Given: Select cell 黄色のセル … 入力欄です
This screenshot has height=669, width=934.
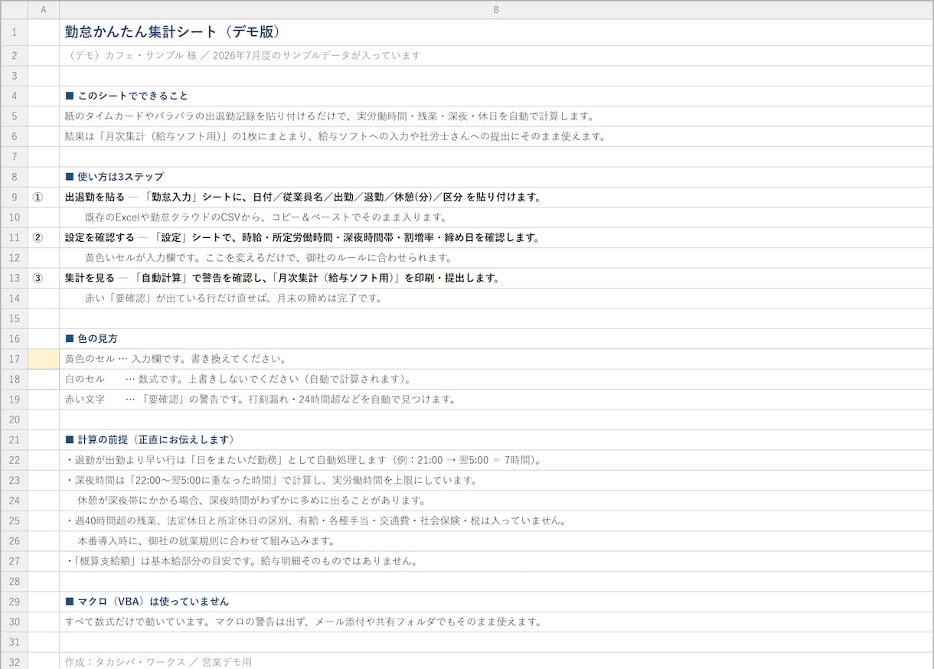Looking at the screenshot, I should click(x=496, y=359).
